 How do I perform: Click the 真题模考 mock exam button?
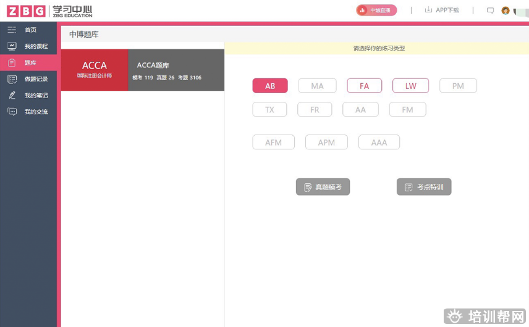coord(323,187)
